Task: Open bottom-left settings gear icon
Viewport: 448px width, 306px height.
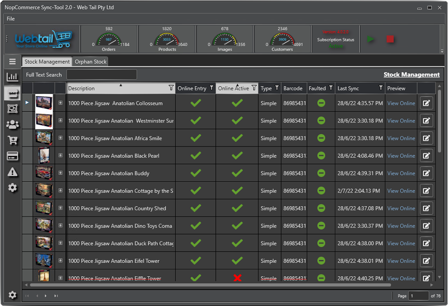Action: [x=13, y=295]
